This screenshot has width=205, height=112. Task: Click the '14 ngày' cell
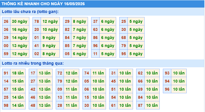pos(20,38)
